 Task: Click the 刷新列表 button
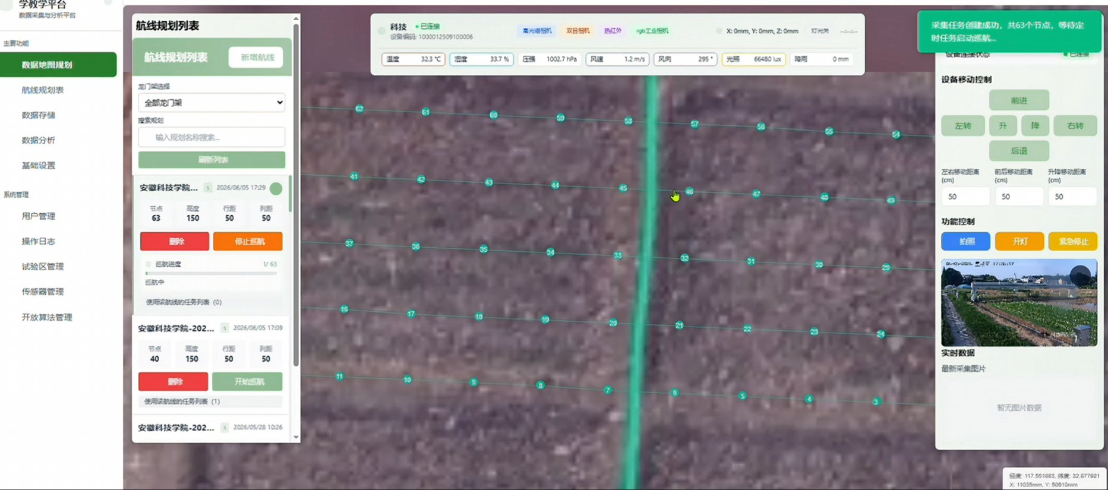(x=212, y=160)
